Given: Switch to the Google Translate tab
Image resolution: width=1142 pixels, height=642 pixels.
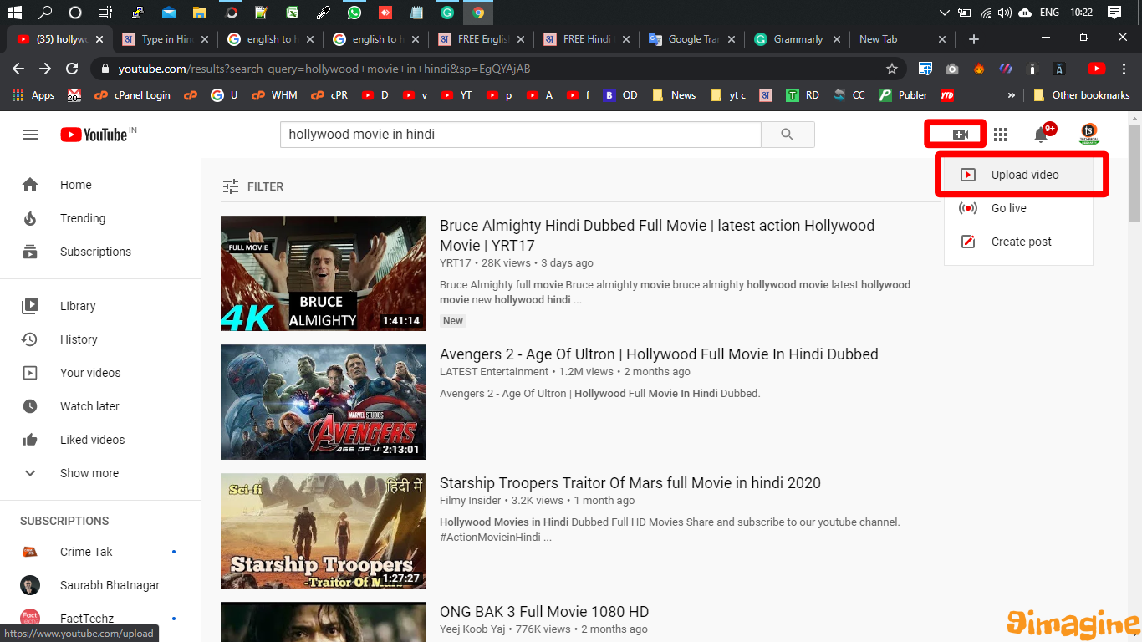Looking at the screenshot, I should 692,39.
